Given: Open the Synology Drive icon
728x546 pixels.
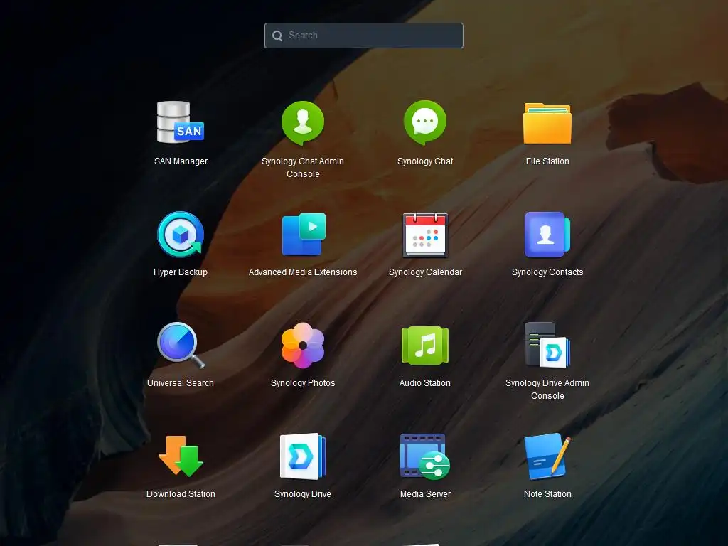Looking at the screenshot, I should (x=303, y=456).
